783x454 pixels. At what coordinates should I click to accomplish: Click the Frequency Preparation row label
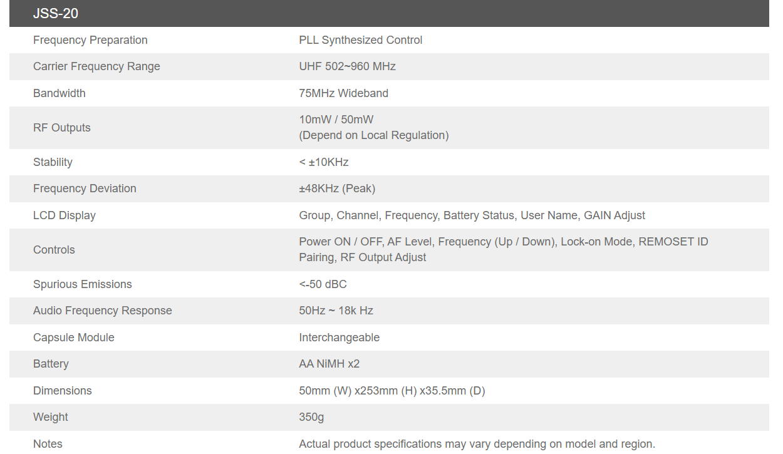(90, 40)
